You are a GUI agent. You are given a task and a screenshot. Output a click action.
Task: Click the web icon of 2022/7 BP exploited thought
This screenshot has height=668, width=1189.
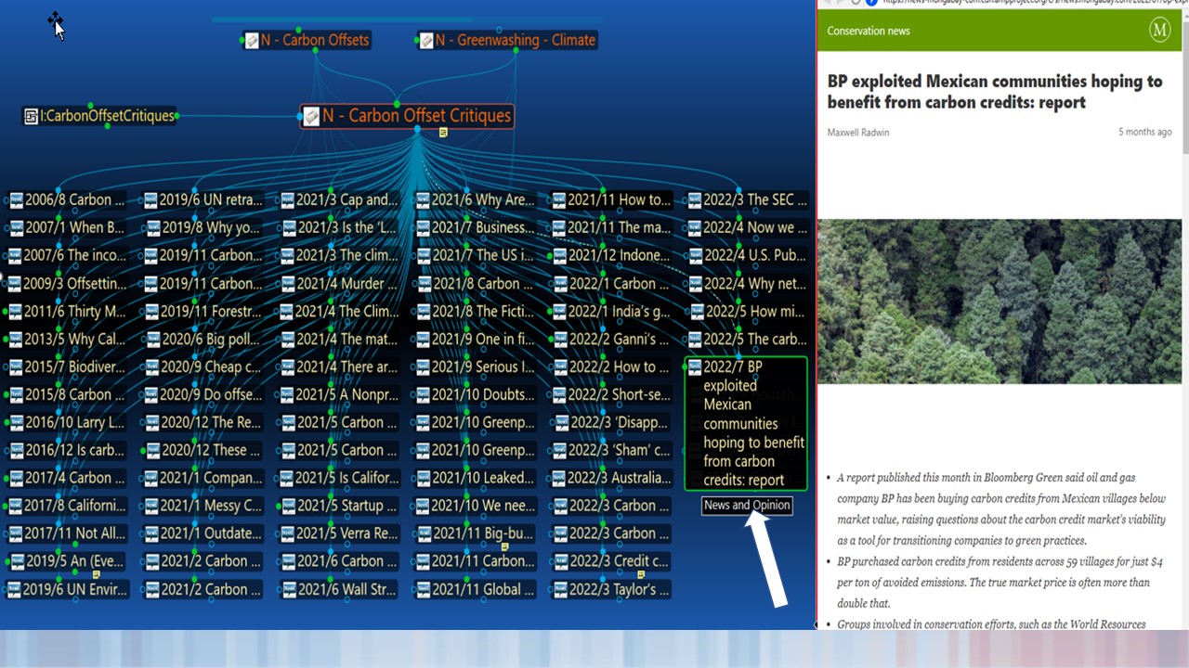point(696,368)
